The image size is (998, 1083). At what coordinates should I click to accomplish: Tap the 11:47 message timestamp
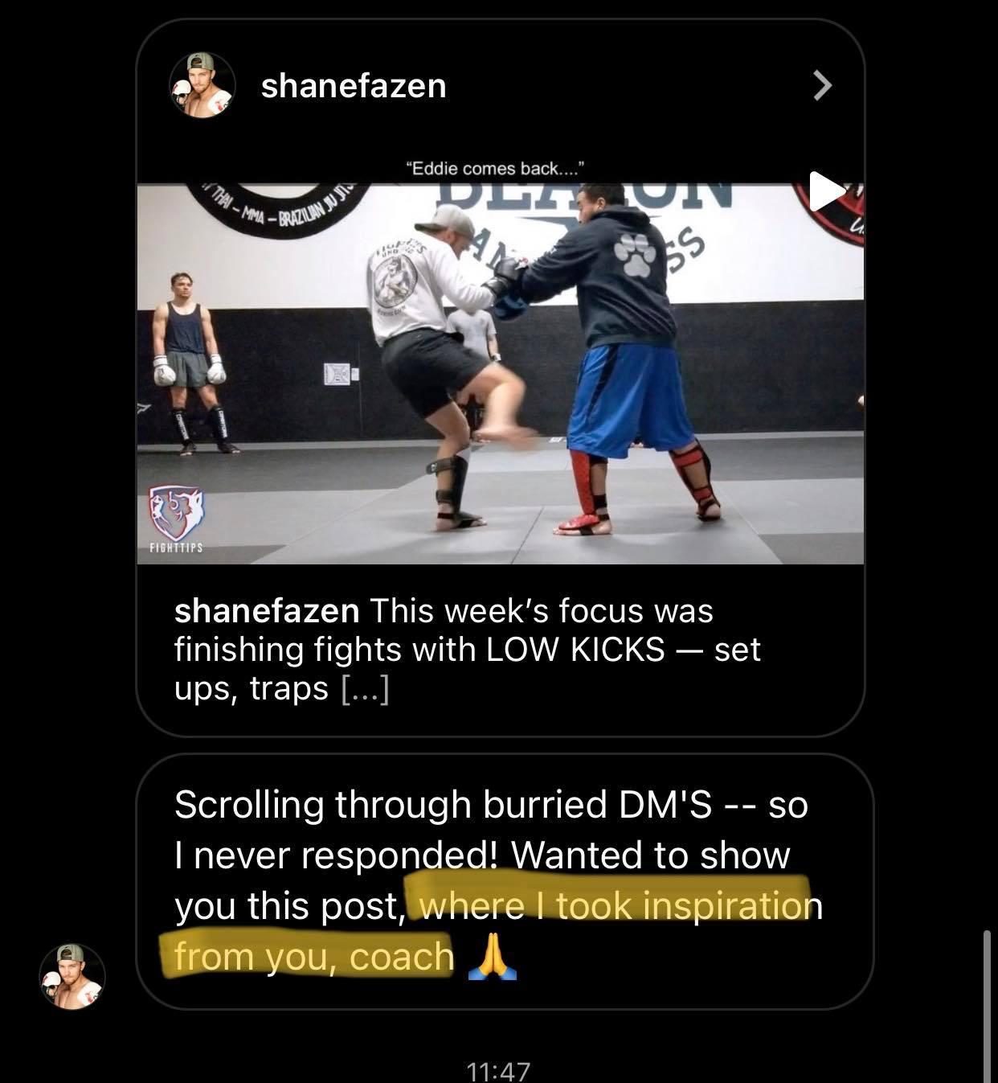[498, 1070]
